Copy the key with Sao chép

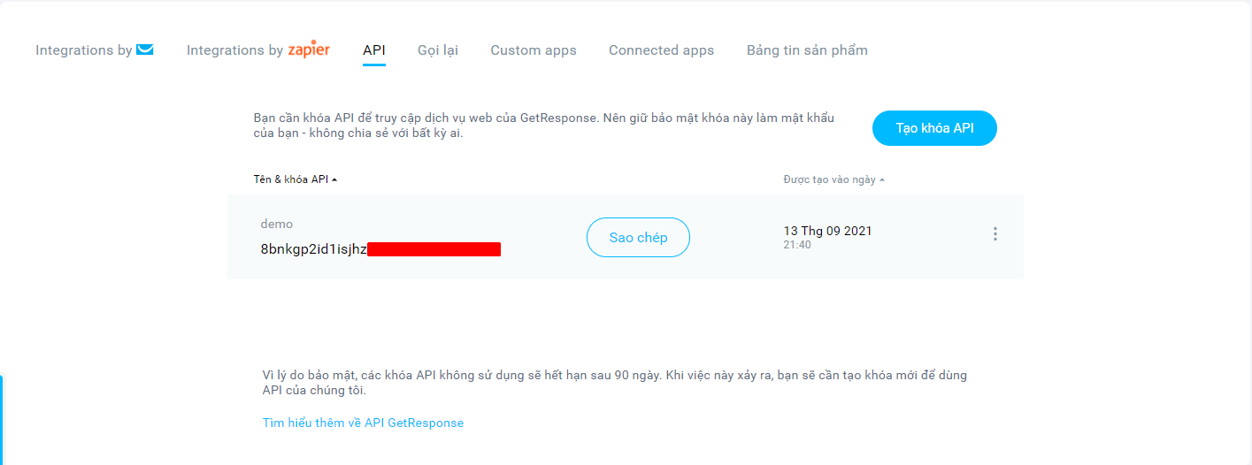[x=638, y=238]
